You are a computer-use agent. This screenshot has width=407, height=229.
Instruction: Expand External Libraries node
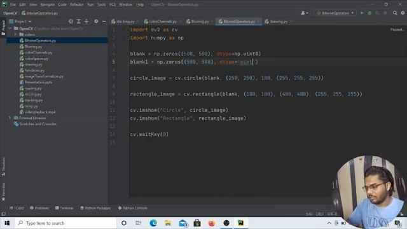point(10,118)
